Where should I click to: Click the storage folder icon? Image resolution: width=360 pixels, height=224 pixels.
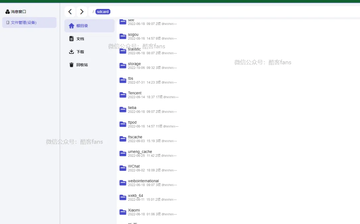(x=123, y=65)
